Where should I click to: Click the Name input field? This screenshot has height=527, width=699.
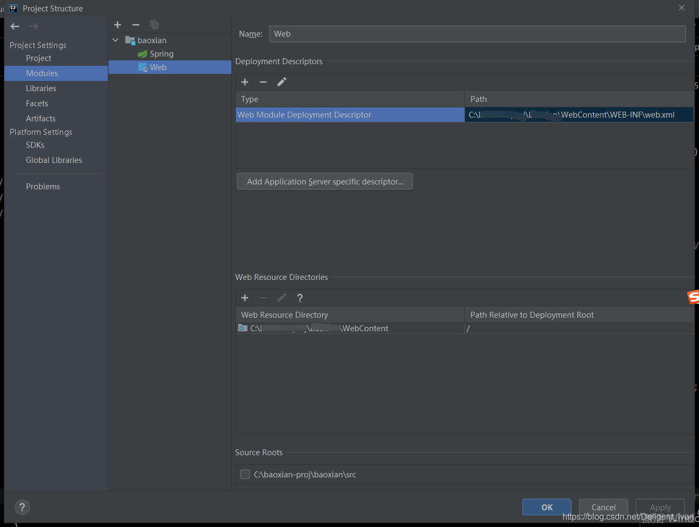(x=477, y=34)
